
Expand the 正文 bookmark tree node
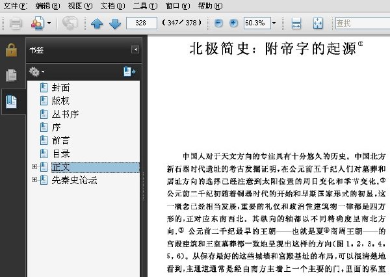[x=34, y=166]
